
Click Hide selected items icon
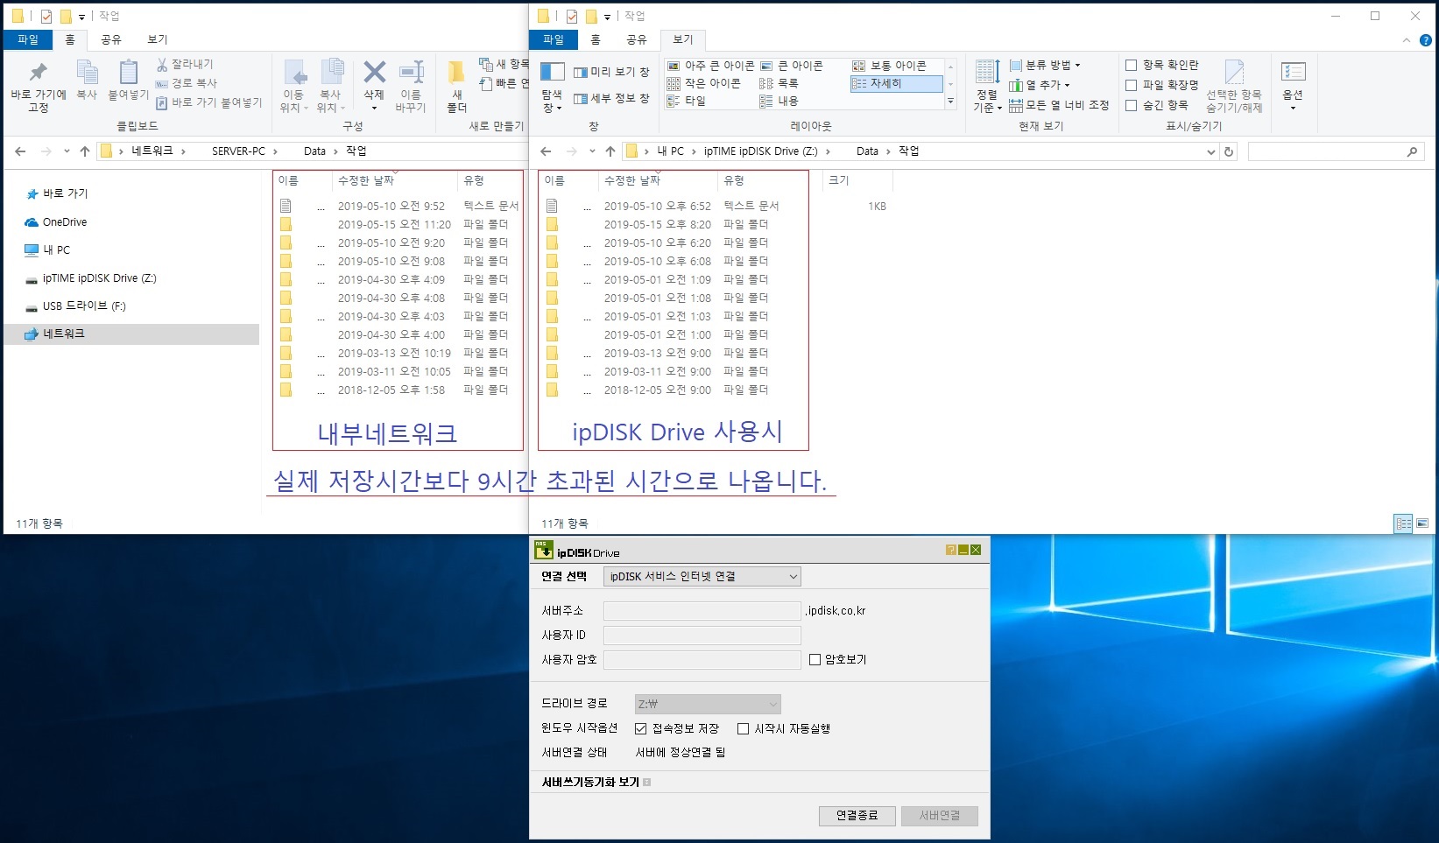1234,73
